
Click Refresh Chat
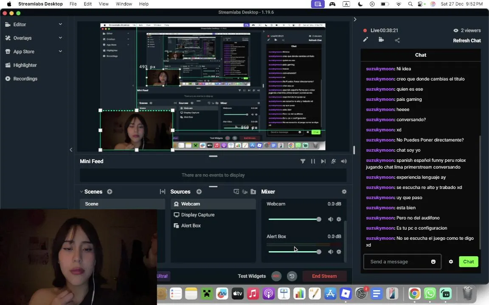[x=467, y=41]
